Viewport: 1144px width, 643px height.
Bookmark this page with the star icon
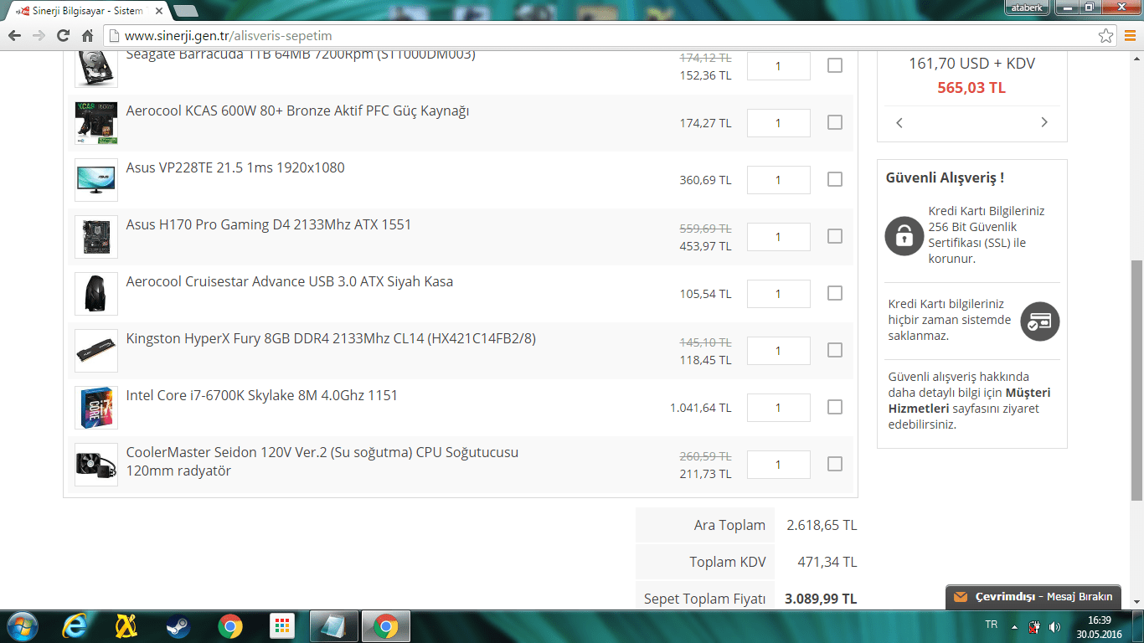(x=1106, y=36)
